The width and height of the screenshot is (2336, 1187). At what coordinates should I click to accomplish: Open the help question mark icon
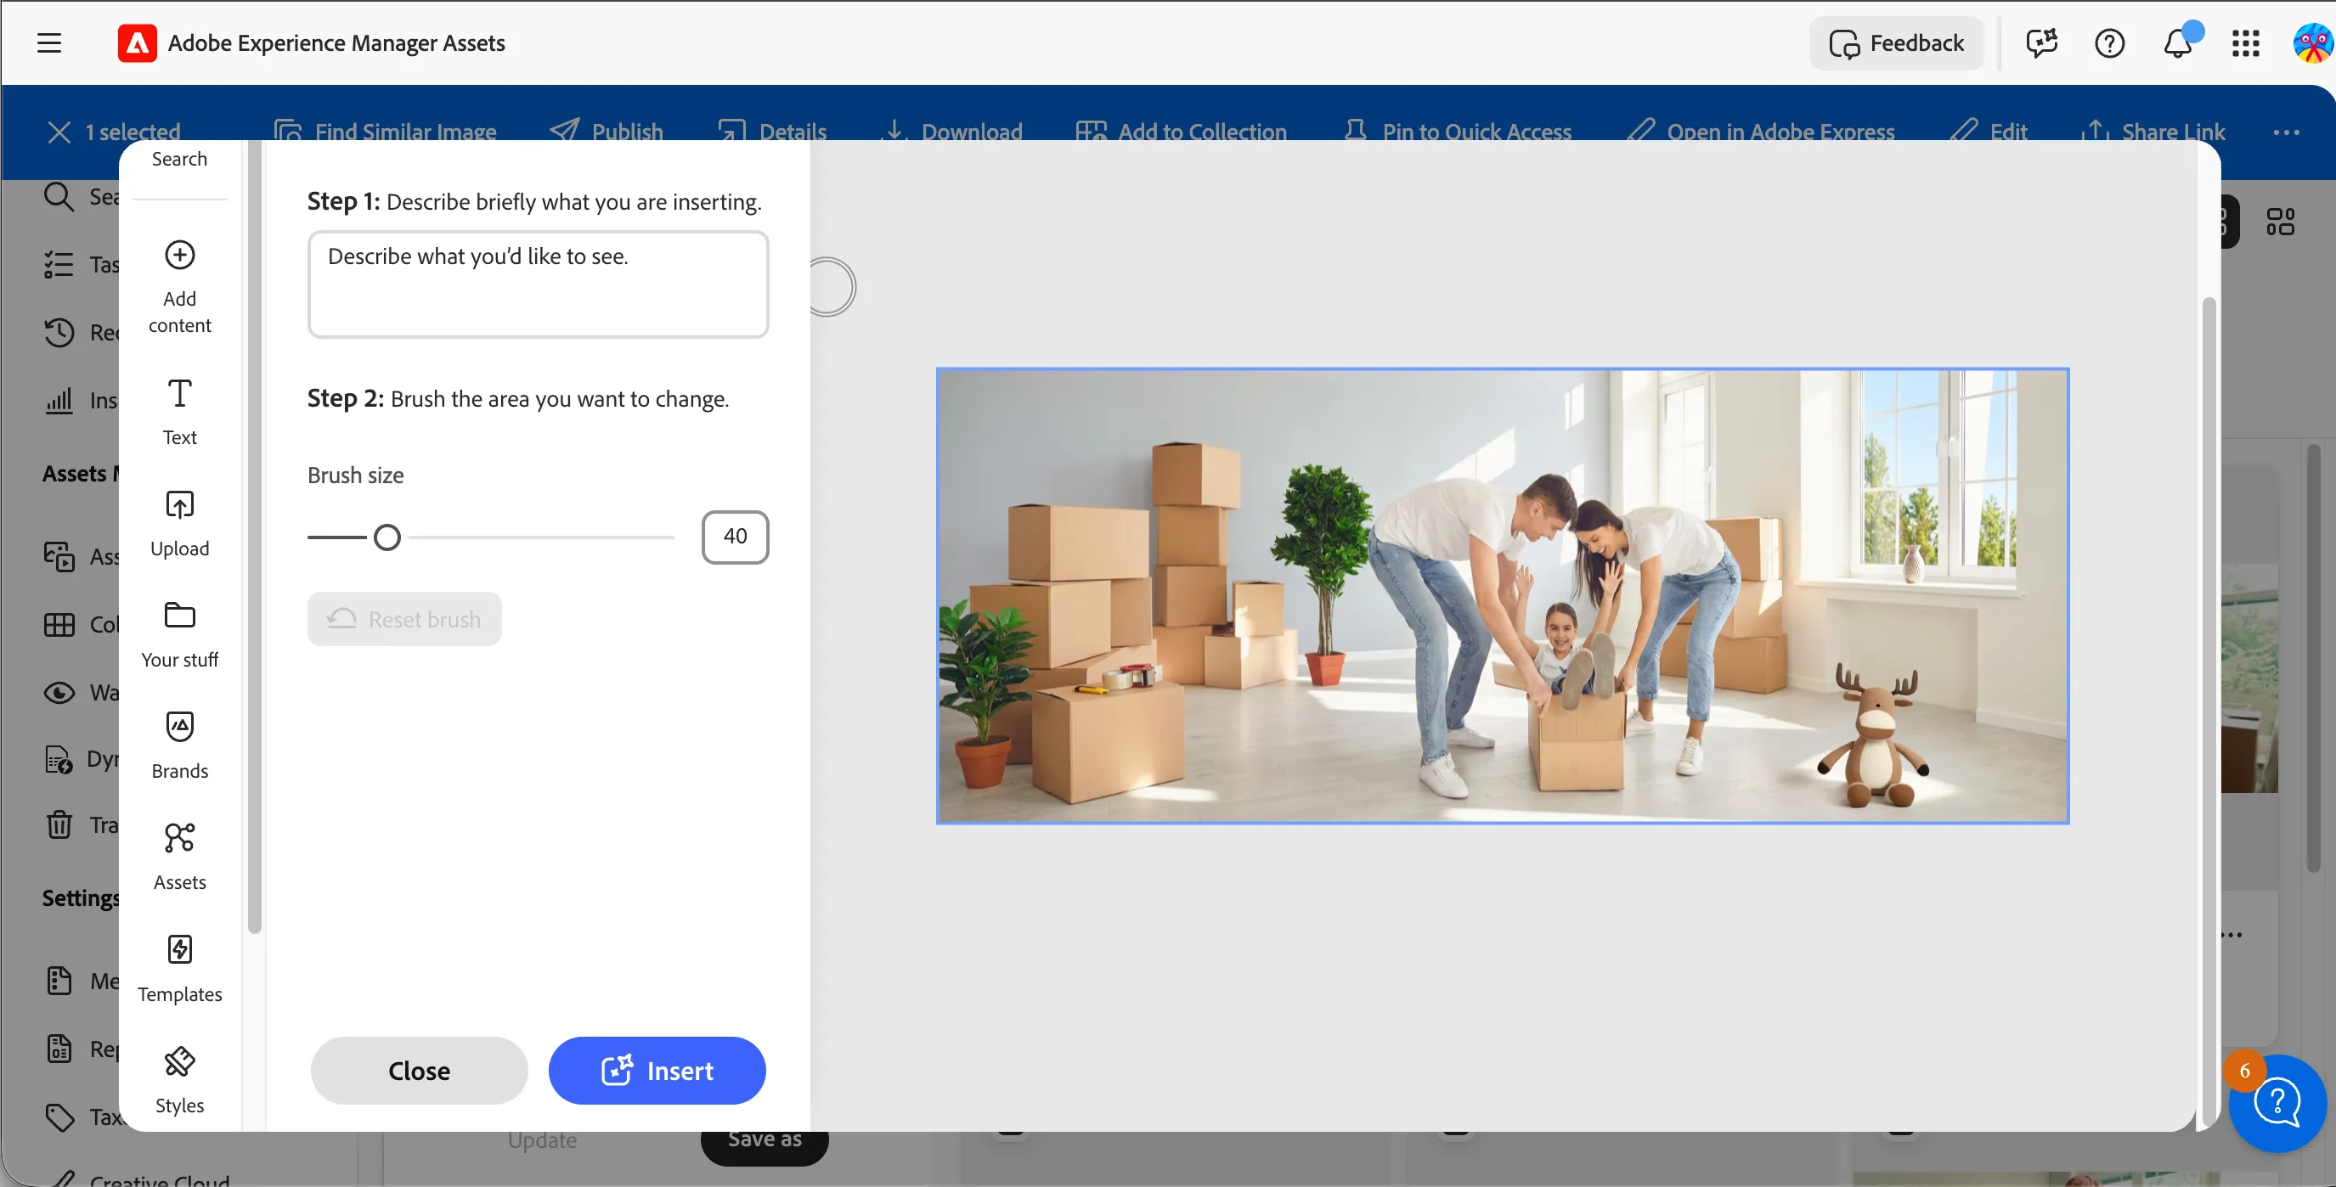click(x=2109, y=42)
